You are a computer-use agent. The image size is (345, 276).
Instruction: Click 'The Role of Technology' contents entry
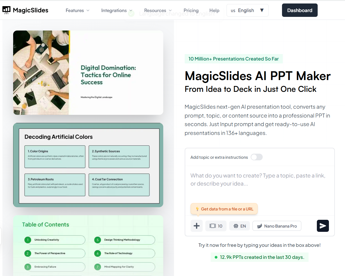pyautogui.click(x=125, y=253)
